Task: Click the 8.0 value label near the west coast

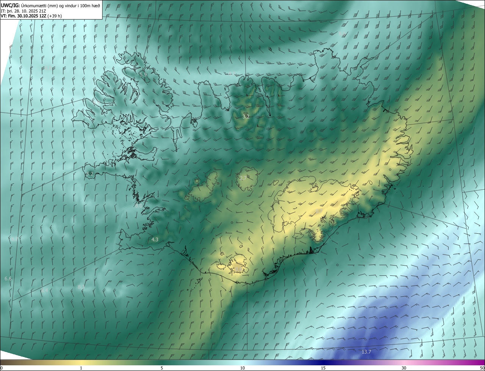Action: tap(138, 205)
